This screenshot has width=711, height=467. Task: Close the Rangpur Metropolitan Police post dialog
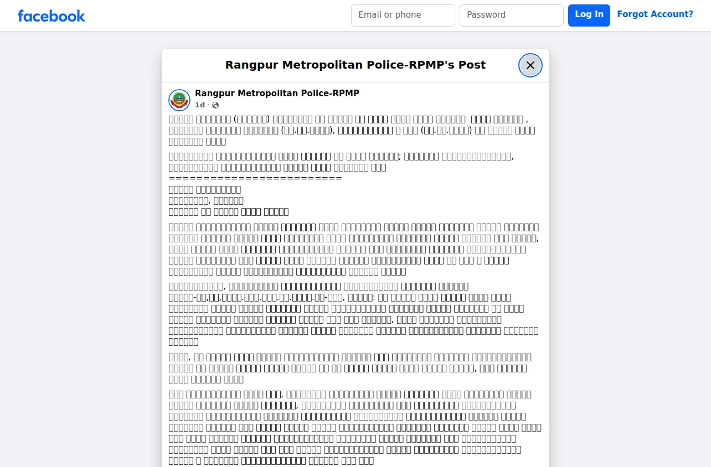point(530,65)
